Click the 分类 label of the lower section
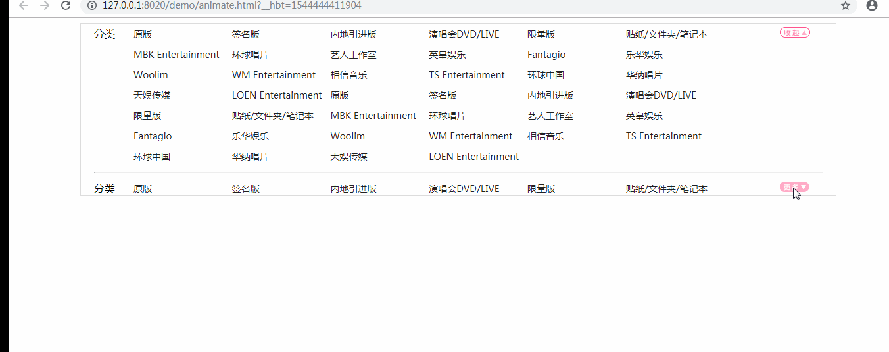Viewport: 889px width, 352px height. [x=105, y=189]
